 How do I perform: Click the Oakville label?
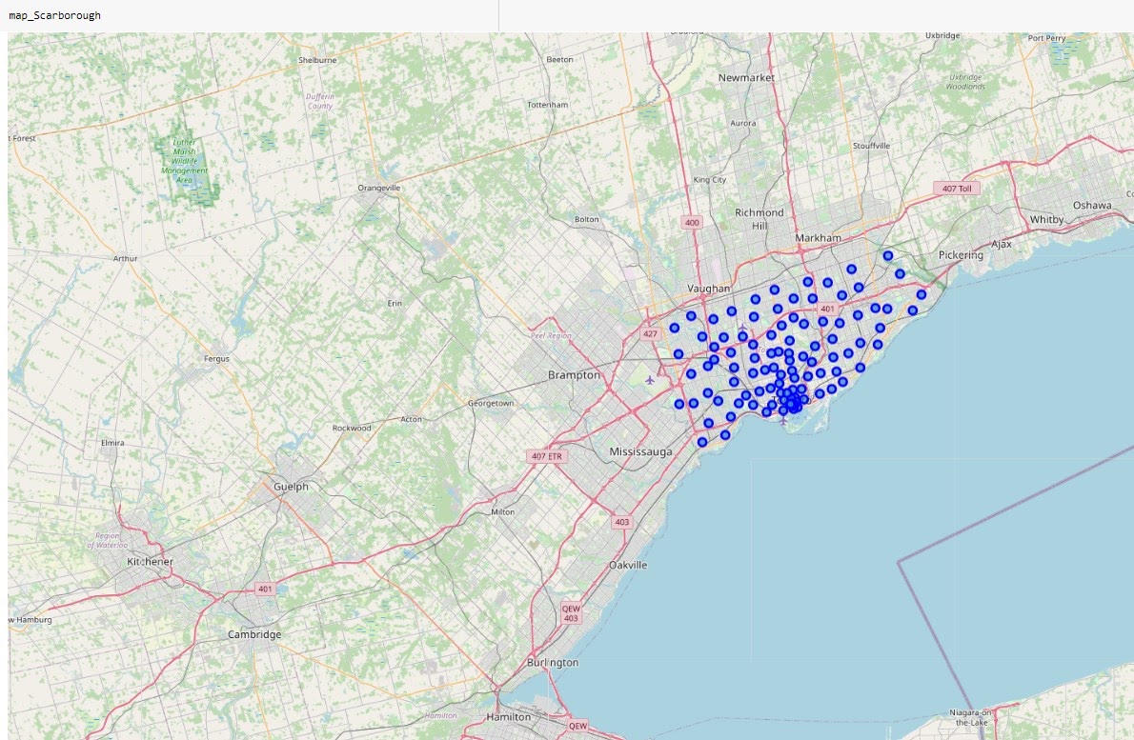pyautogui.click(x=628, y=565)
